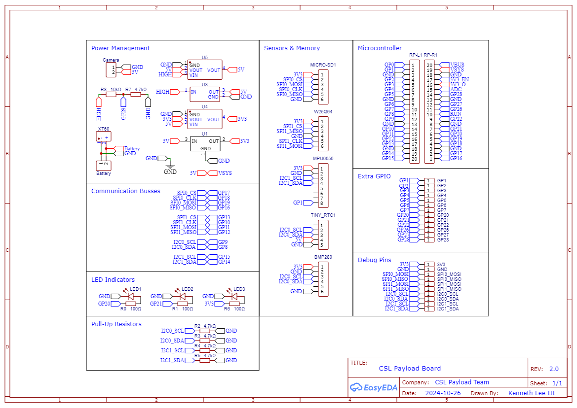Select voltage regulator U1 in Power Management
This screenshot has height=408, width=577.
(205, 144)
